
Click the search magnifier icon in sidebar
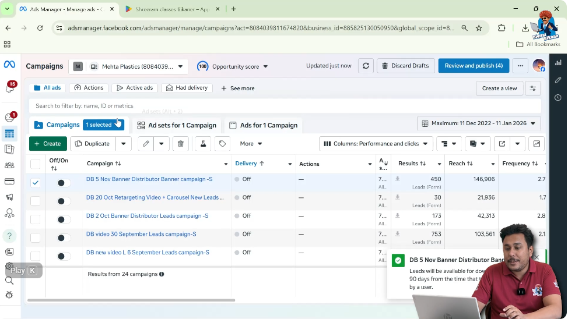(9, 281)
